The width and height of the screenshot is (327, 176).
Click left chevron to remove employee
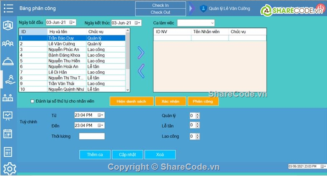click(141, 71)
